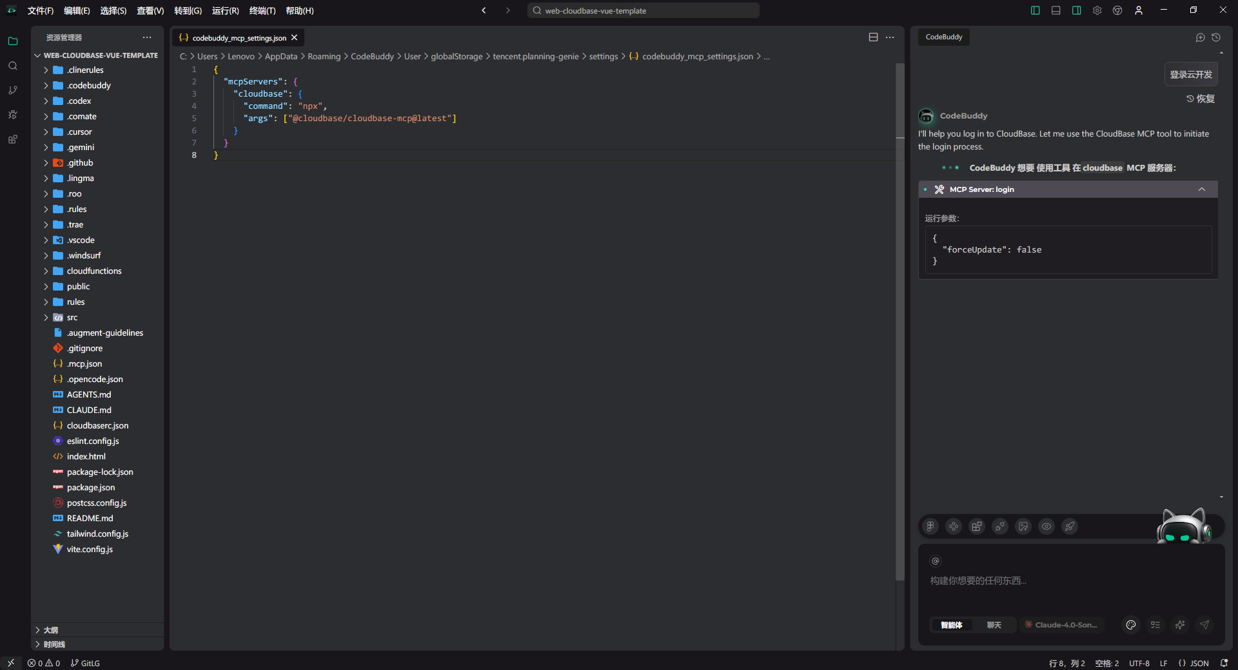This screenshot has width=1238, height=670.
Task: Open the 运行(R) menu
Action: pyautogui.click(x=225, y=11)
